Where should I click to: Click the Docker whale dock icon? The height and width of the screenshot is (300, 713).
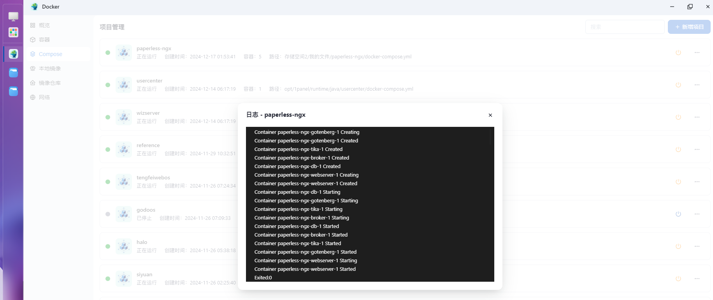click(14, 54)
